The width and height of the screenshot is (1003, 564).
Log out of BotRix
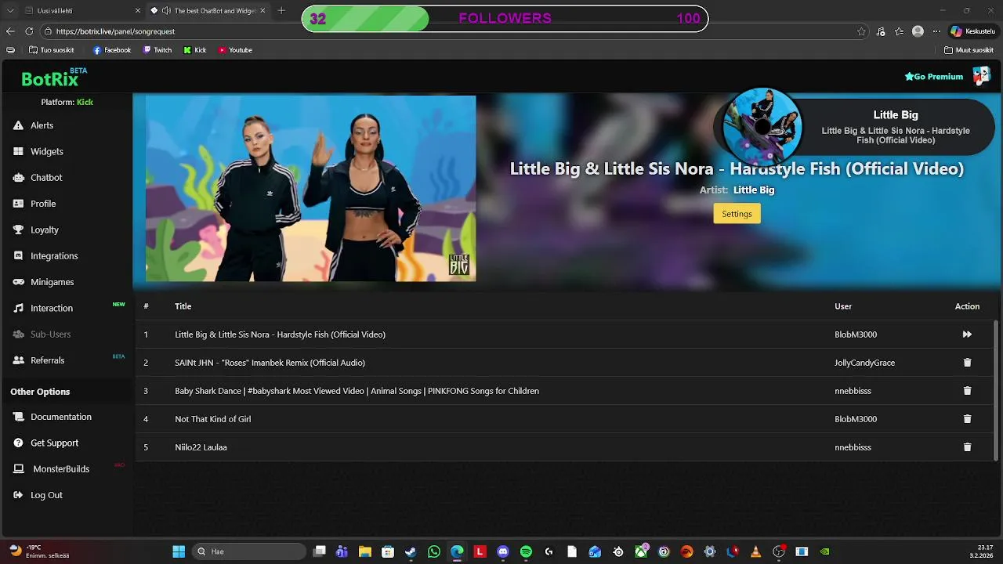[46, 495]
